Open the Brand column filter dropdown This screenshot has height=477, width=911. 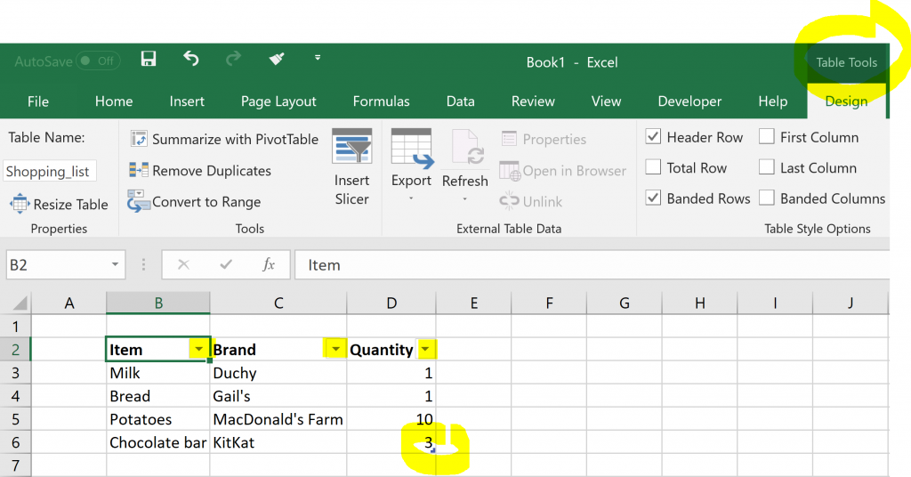[x=335, y=349]
